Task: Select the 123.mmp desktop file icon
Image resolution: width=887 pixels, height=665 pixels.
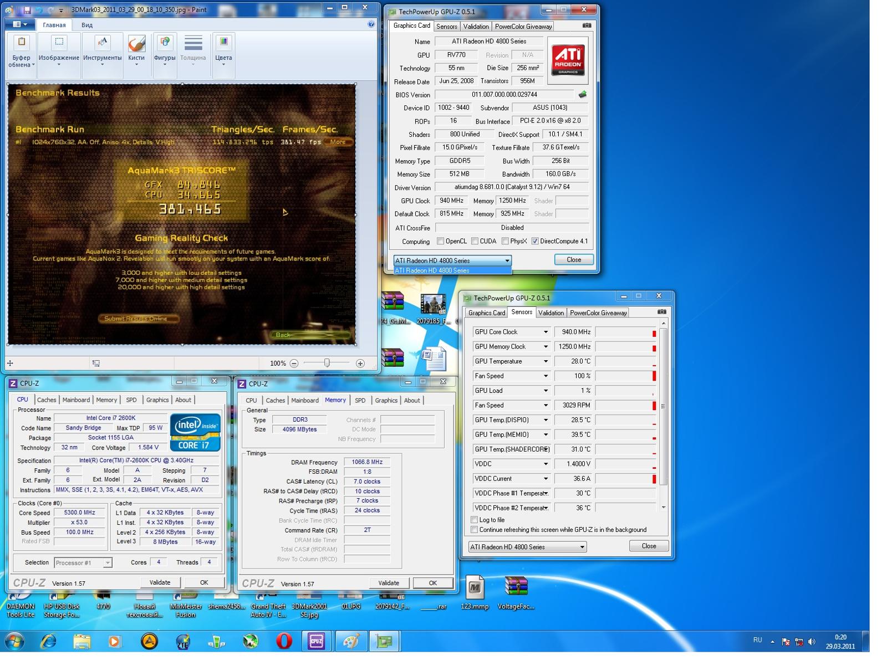Action: [475, 594]
